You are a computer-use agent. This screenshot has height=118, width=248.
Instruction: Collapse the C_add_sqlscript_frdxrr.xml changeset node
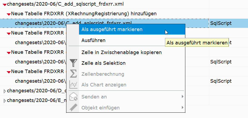pyautogui.click(x=4, y=4)
